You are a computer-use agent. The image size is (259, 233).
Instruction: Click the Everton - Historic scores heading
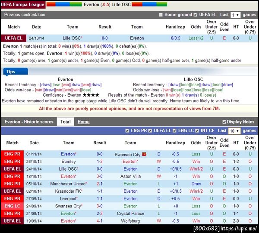pyautogui.click(x=29, y=122)
